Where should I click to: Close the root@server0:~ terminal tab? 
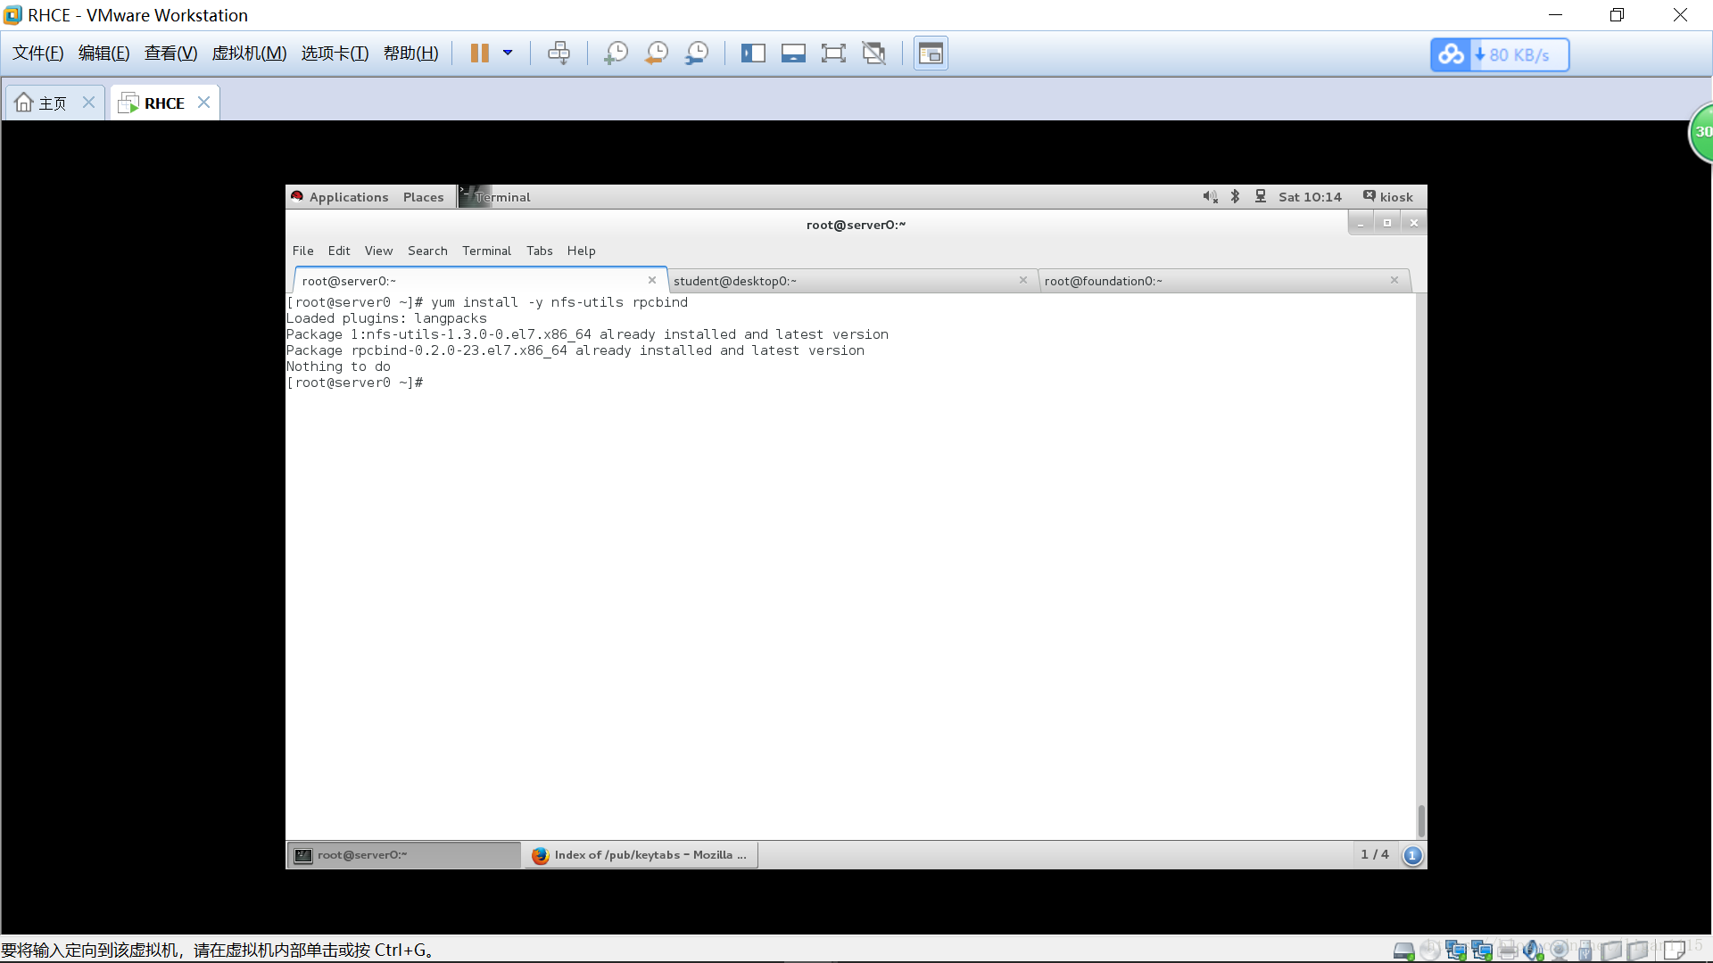click(x=652, y=280)
